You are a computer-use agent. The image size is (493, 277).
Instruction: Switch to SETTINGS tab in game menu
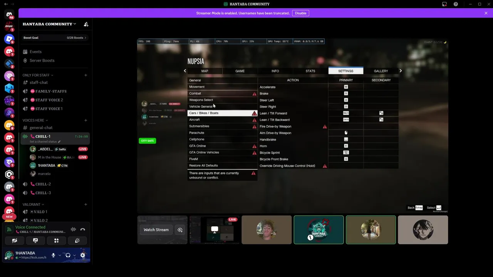point(345,71)
